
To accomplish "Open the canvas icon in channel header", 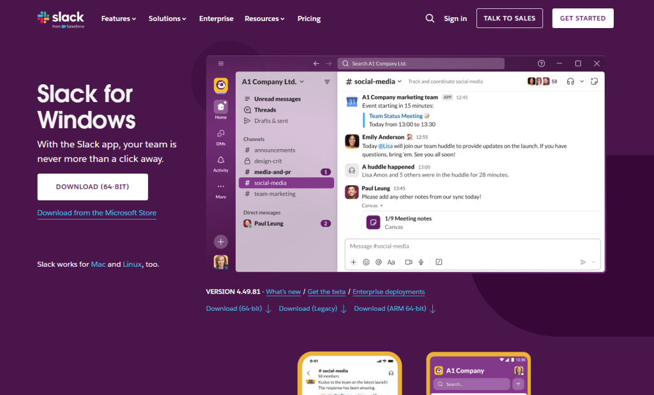I will [x=595, y=82].
